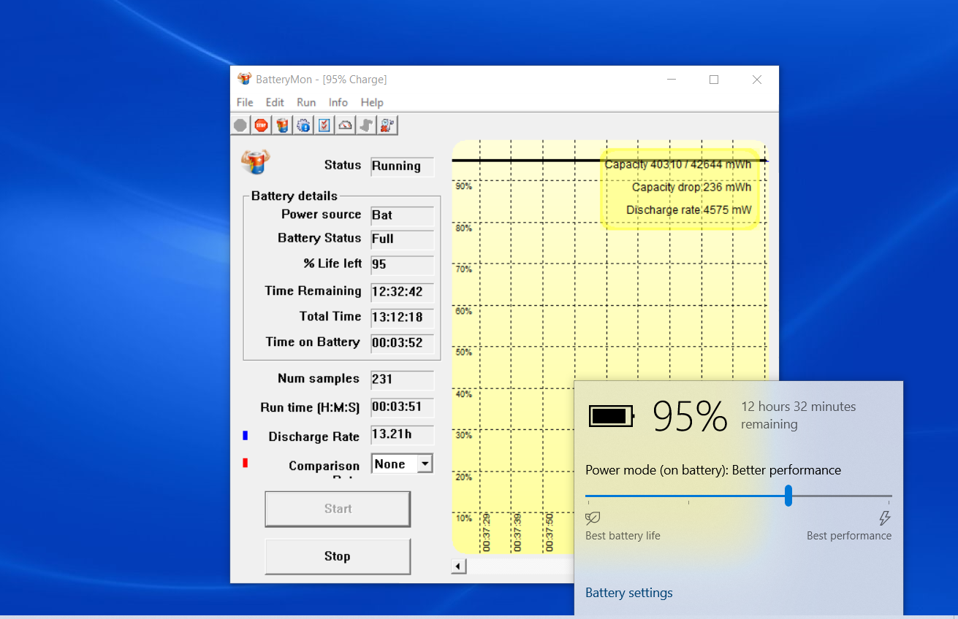The height and width of the screenshot is (619, 958).
Task: Open Battery settings link
Action: pyautogui.click(x=629, y=593)
